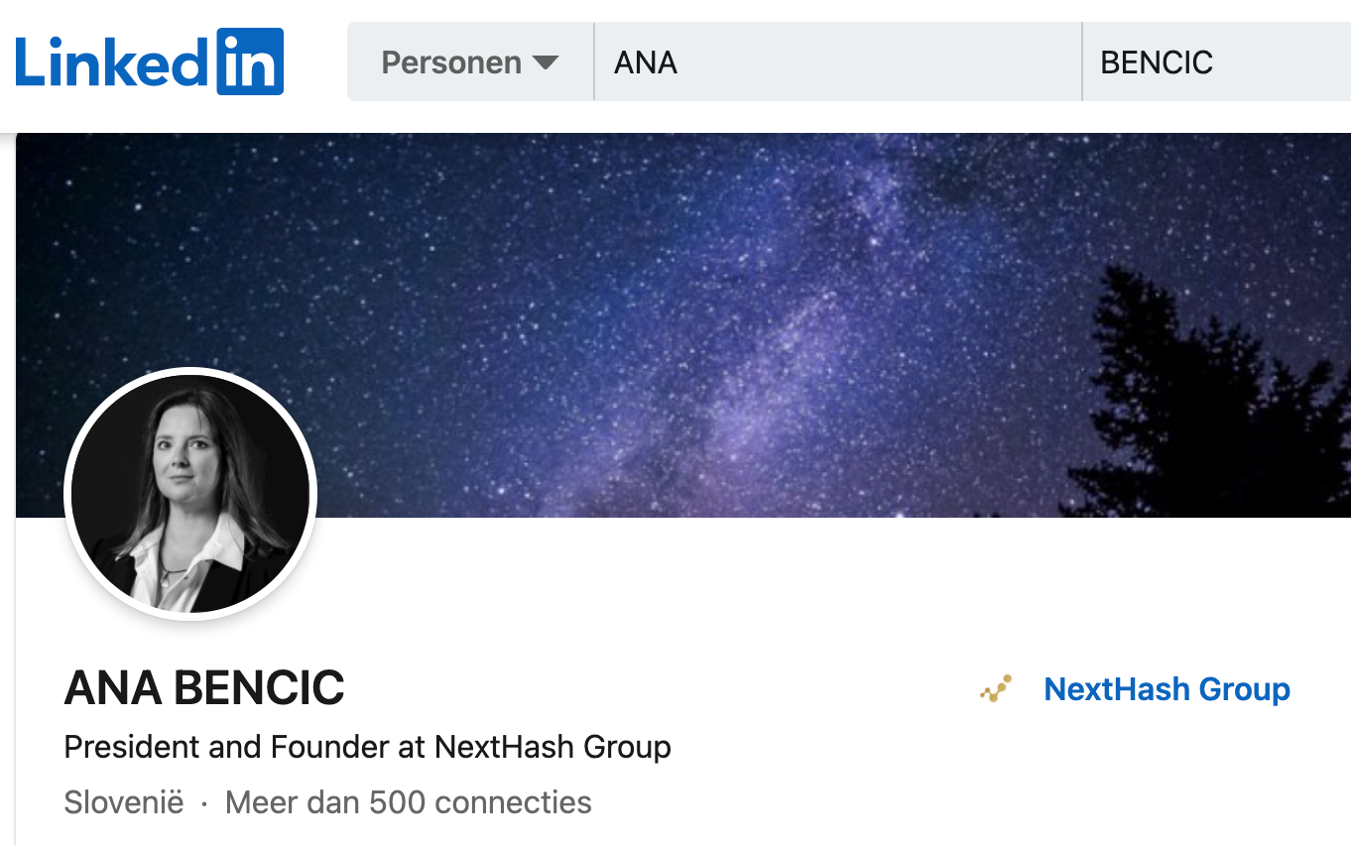Click the blue LinkedIn 'in' logo square
The height and width of the screenshot is (845, 1351).
250,61
